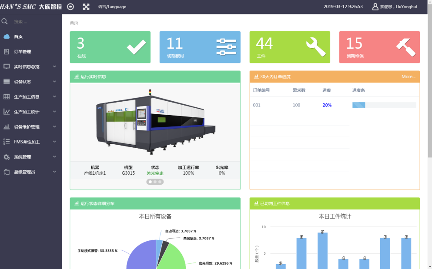Click the wrench icon on workpiece card
Screen dimensions: 432x269
[x=315, y=47]
